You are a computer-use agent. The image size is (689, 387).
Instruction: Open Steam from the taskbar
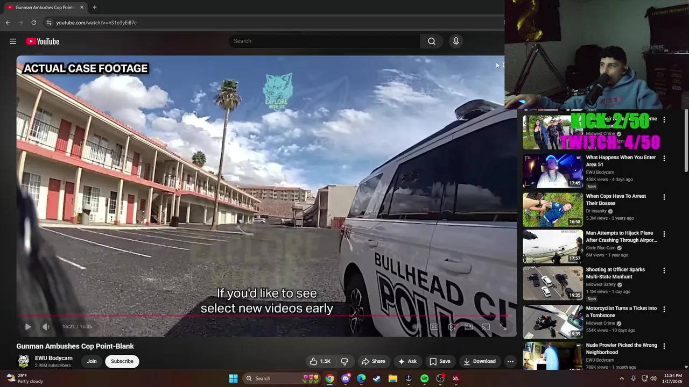pyautogui.click(x=377, y=378)
